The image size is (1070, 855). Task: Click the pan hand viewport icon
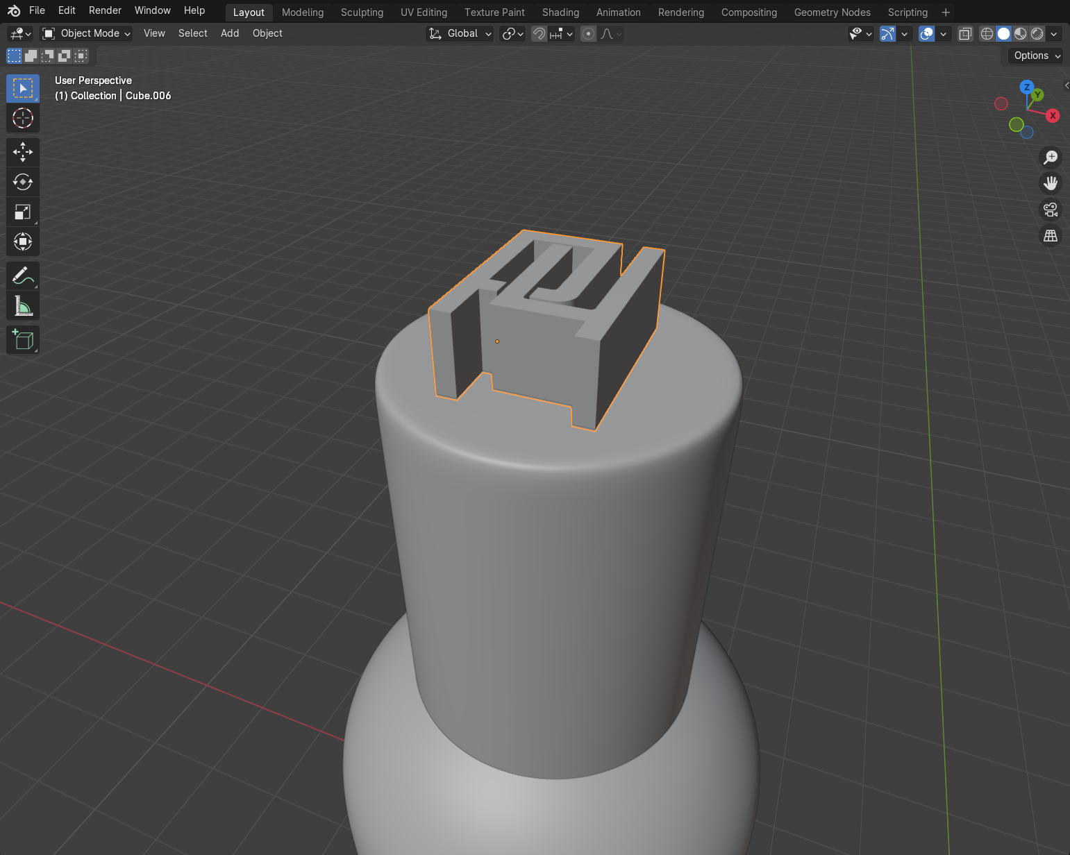(1051, 183)
